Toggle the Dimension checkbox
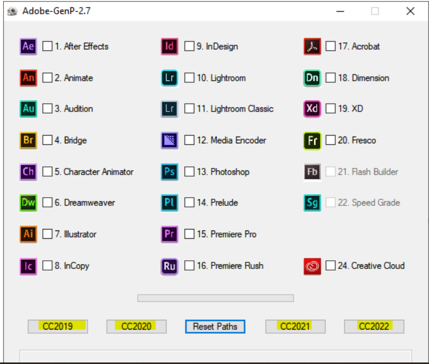Screen dimensions: 429x364 click(x=331, y=78)
